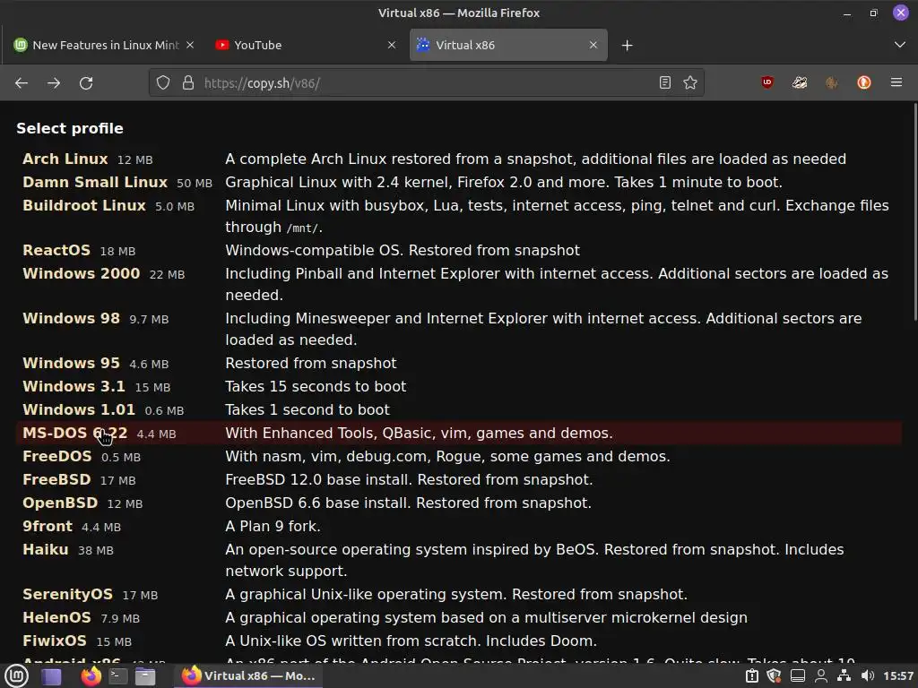Open the network tray icon

[844, 676]
